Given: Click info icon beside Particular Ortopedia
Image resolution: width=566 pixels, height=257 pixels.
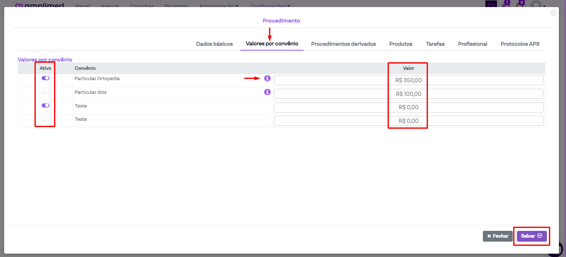Looking at the screenshot, I should (x=267, y=78).
